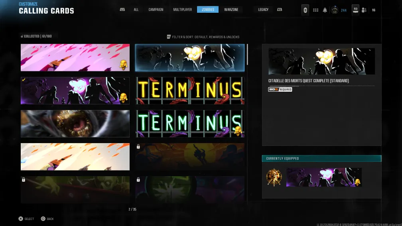The height and width of the screenshot is (226, 402).
Task: Open the Warzone tab
Action: click(231, 10)
